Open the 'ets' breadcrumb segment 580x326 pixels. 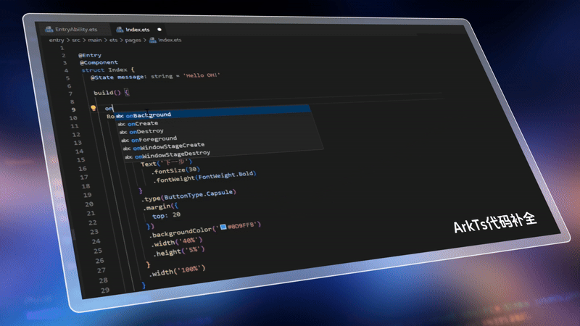[113, 40]
